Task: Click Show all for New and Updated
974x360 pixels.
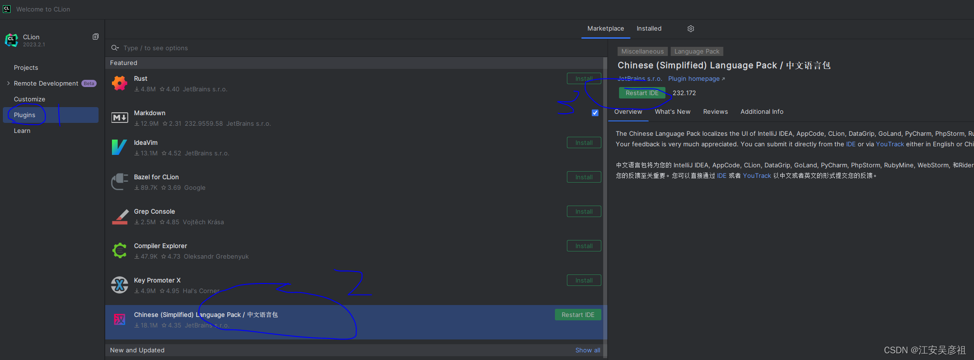Action: coord(588,350)
